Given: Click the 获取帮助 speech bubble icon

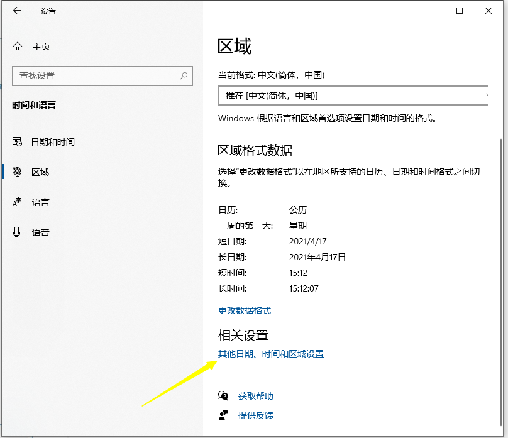Looking at the screenshot, I should (224, 396).
